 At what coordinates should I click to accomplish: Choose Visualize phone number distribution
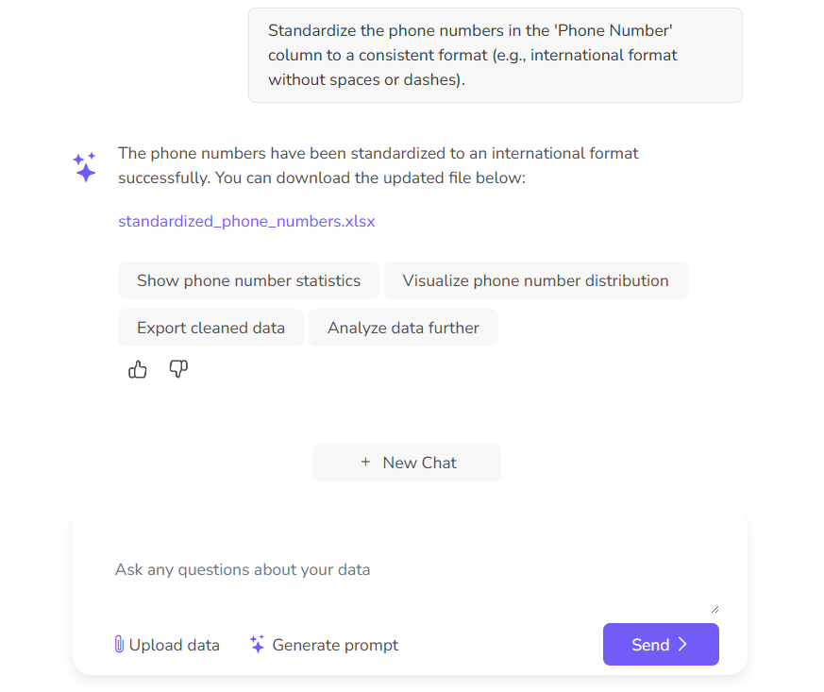(535, 280)
